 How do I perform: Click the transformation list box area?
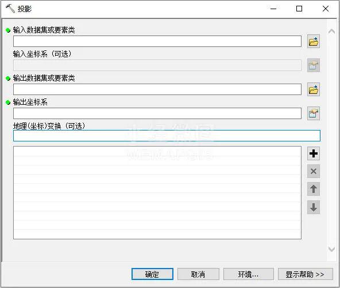(x=157, y=192)
